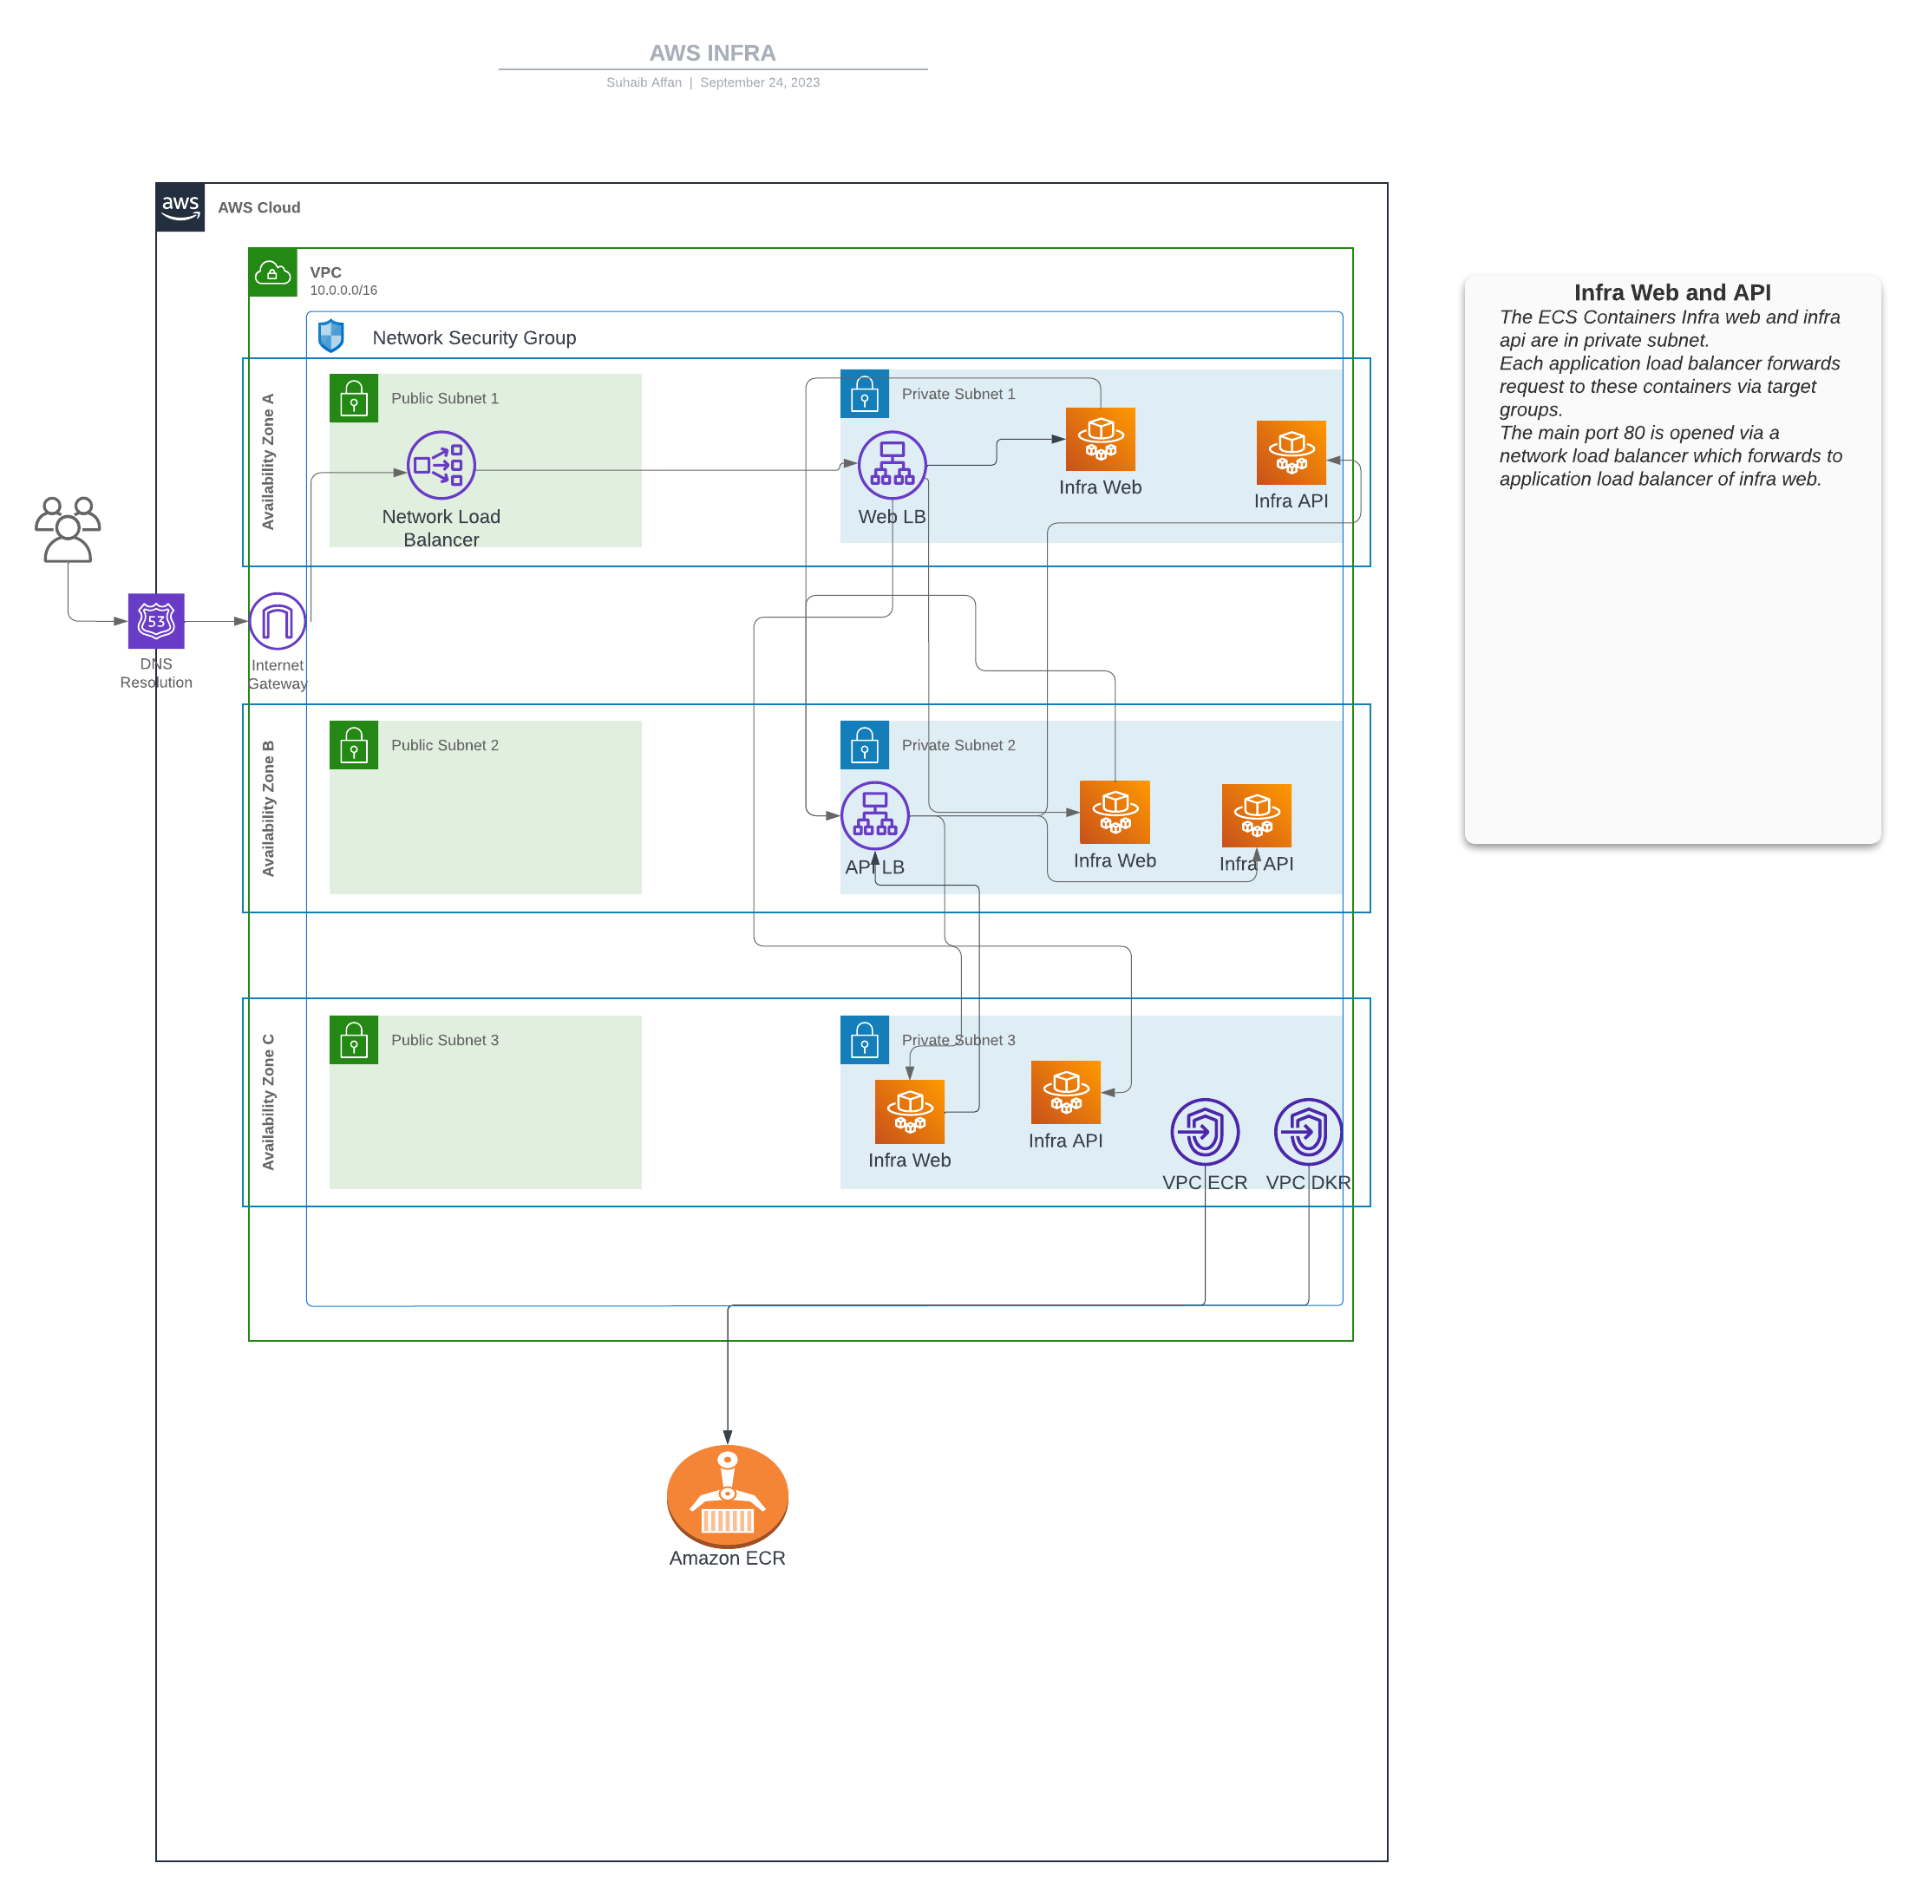Select the Route 53 DNS Resolution icon
1916x1896 pixels.
(156, 621)
